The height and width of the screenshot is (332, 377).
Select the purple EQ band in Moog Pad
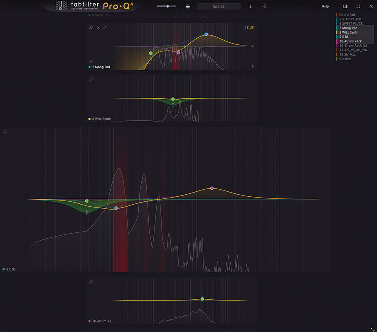pyautogui.click(x=178, y=53)
